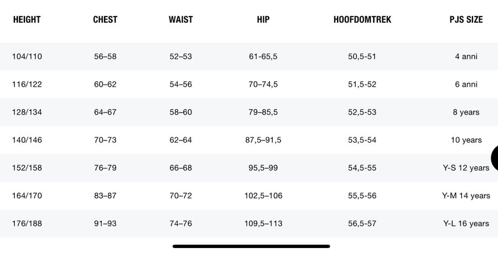The image size is (498, 253).
Task: Click the 87,5–91,5 hip measurement cell
Action: tap(263, 140)
